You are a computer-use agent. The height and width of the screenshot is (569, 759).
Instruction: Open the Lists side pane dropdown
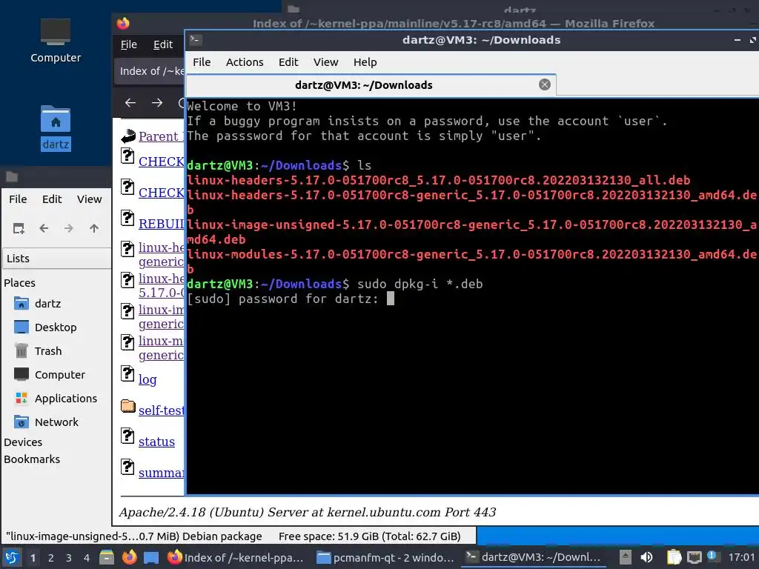point(57,259)
